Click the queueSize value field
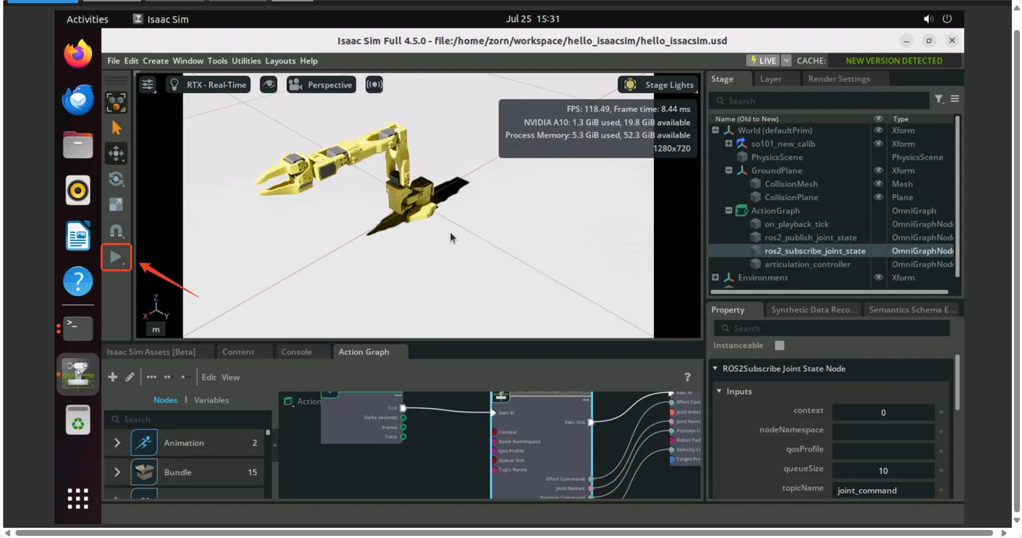1022x538 pixels. [x=883, y=470]
